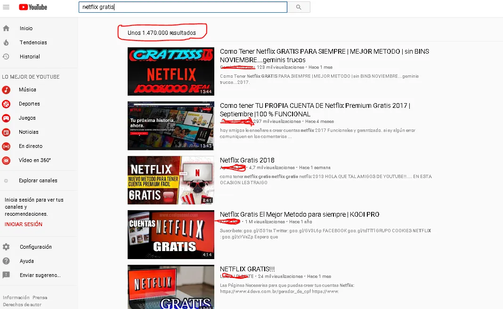
Task: Click the search magnifier button
Action: click(x=299, y=7)
